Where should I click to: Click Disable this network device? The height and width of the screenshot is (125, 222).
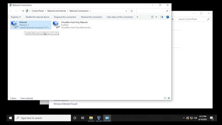click(37, 17)
